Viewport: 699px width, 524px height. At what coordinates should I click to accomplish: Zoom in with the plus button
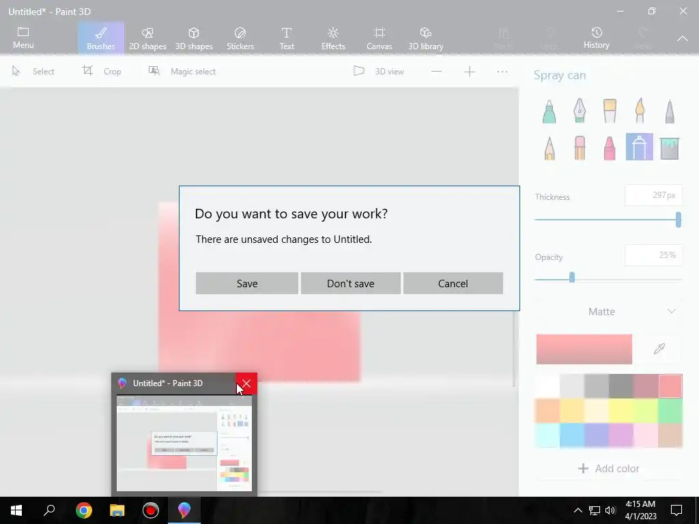pyautogui.click(x=470, y=71)
